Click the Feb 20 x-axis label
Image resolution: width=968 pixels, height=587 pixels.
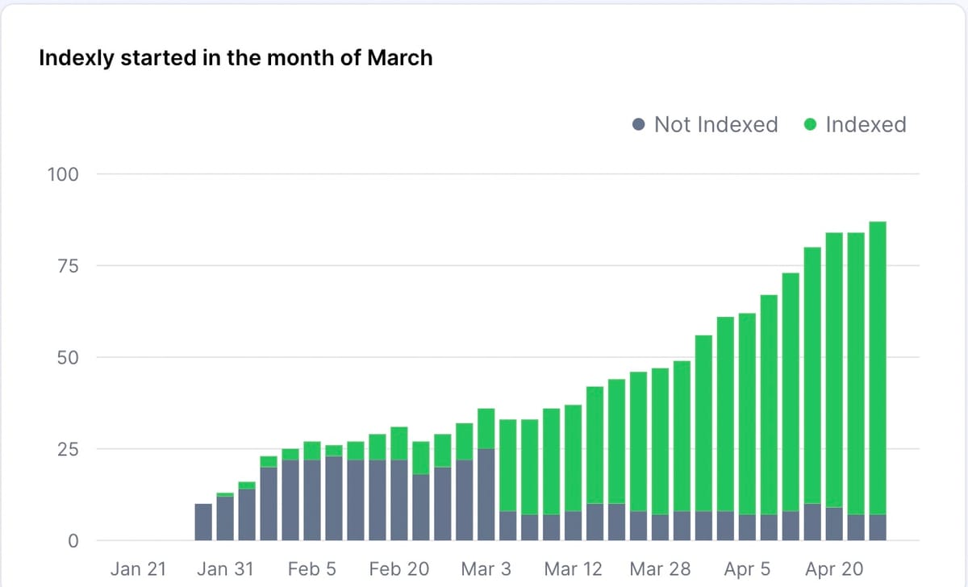(398, 569)
